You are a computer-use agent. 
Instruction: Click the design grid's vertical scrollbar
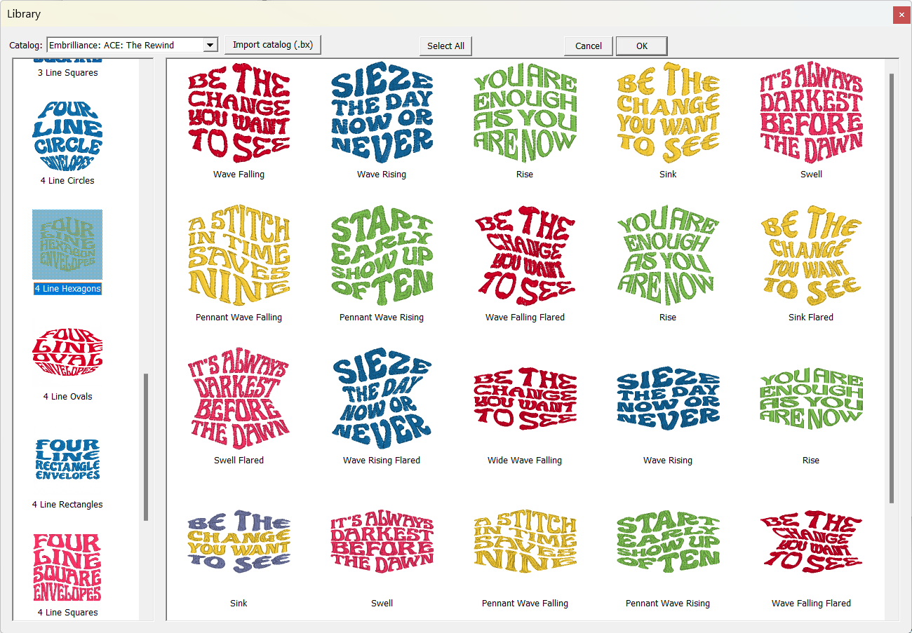pos(892,287)
